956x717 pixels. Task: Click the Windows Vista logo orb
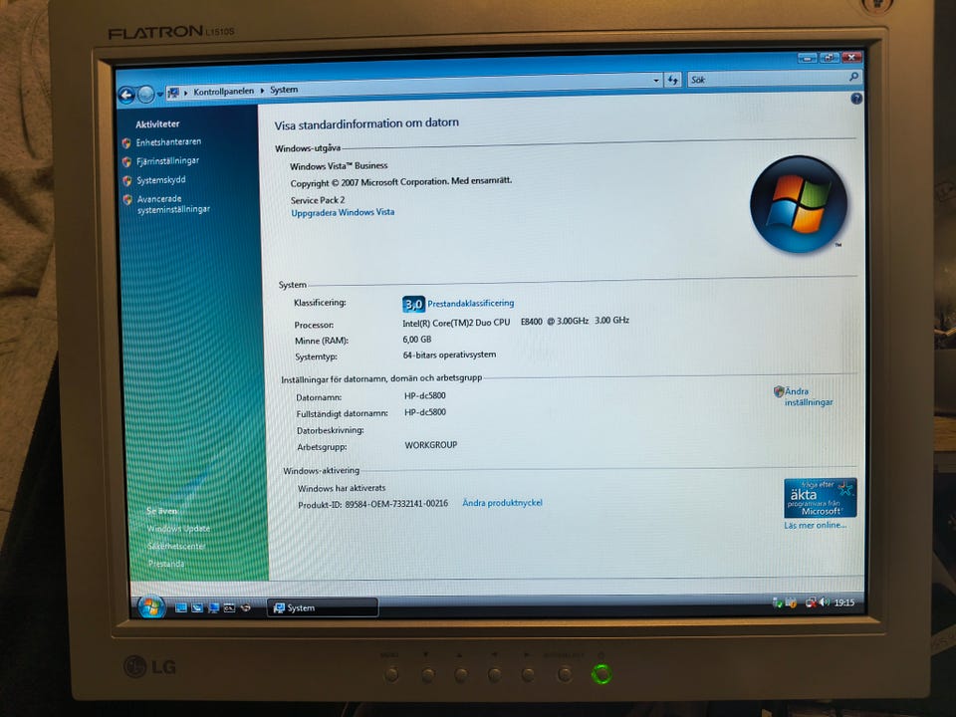pyautogui.click(x=798, y=205)
